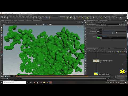The width and height of the screenshot is (128, 96).
Task: Select the Tube shelf tool
Action: click(7, 18)
